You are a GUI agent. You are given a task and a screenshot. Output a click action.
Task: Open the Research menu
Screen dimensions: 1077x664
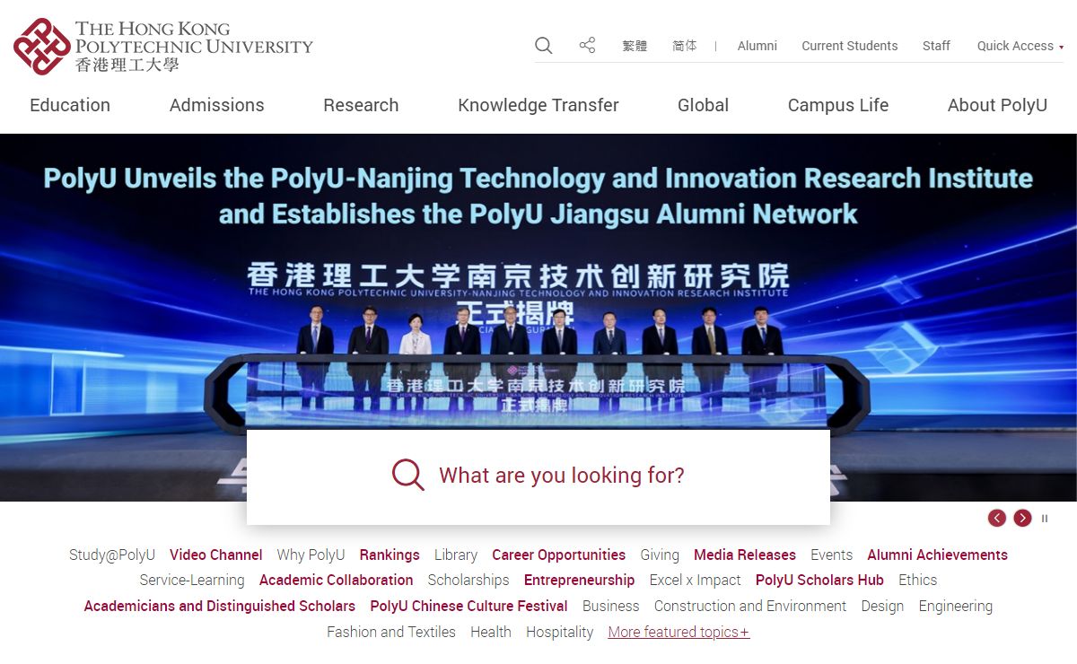(x=361, y=105)
